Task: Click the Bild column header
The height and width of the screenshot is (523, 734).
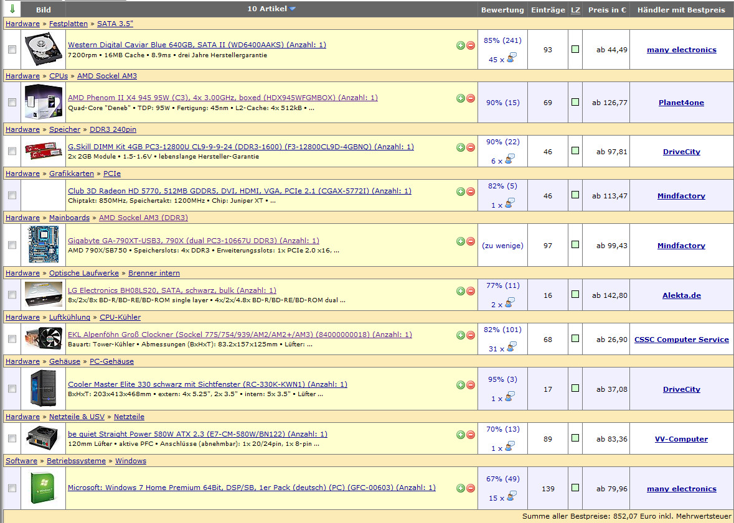Action: [x=43, y=9]
